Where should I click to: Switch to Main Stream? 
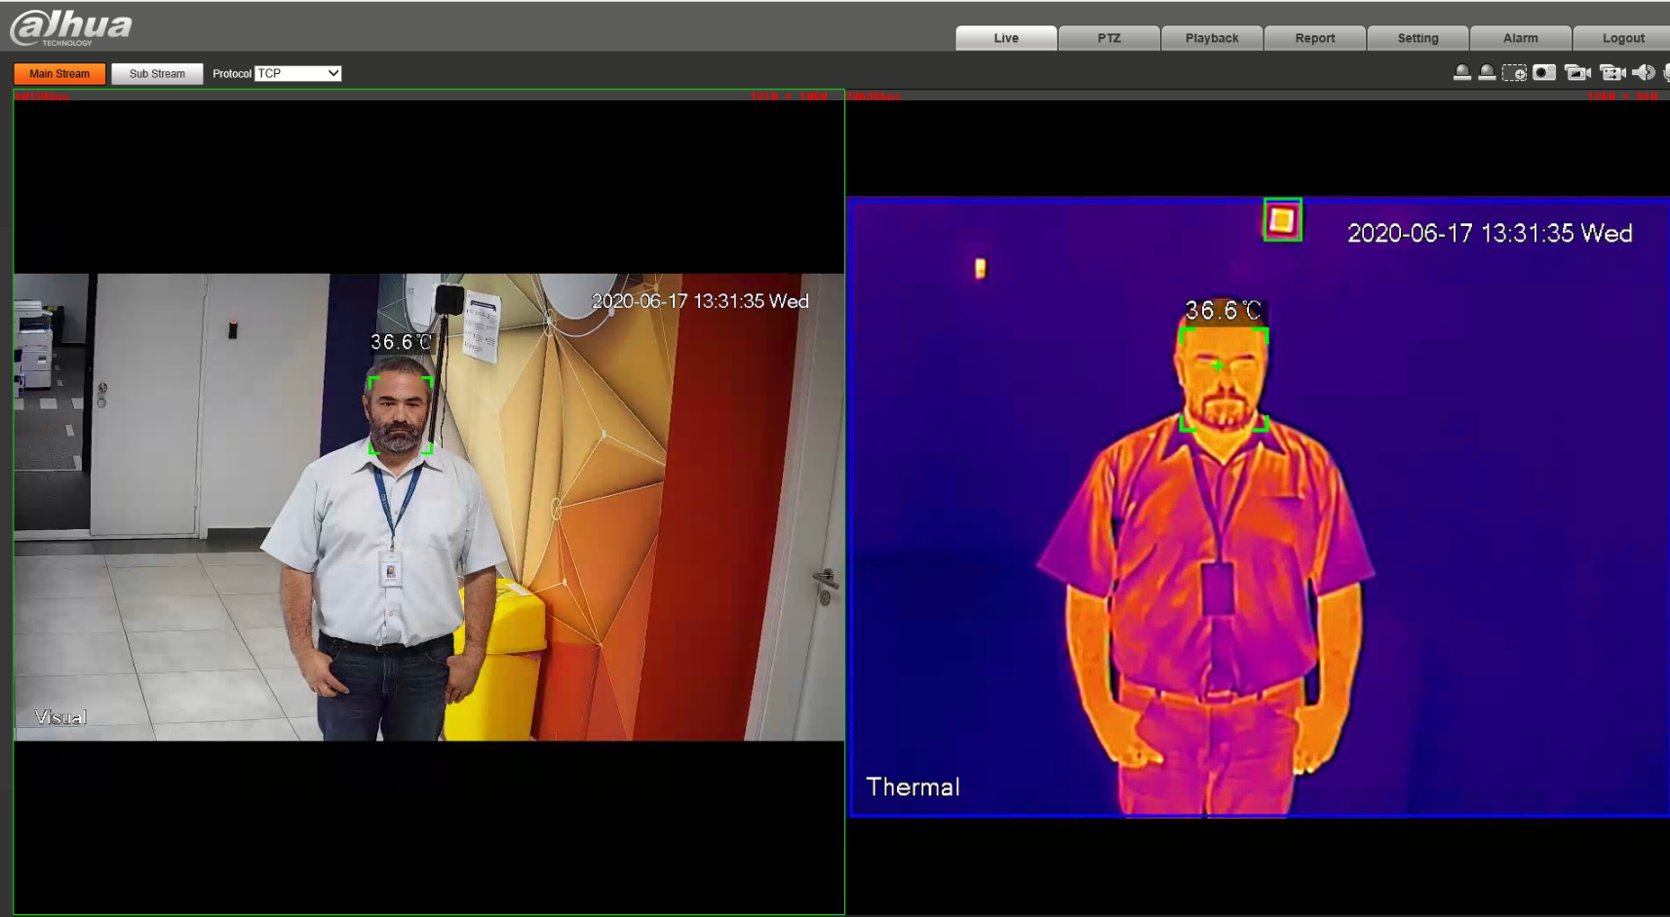(x=59, y=74)
